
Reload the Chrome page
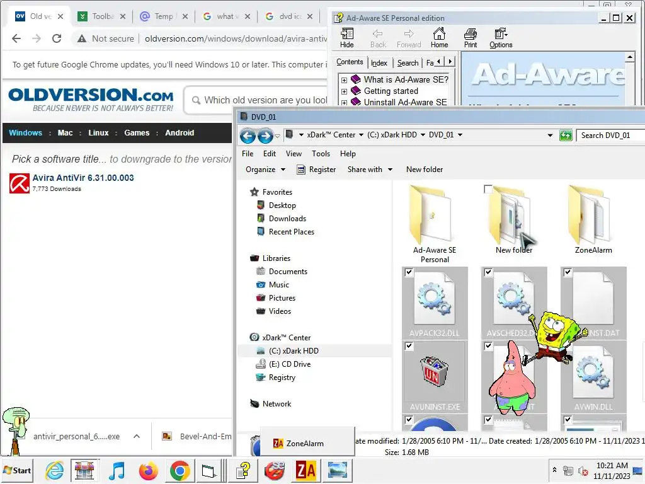pyautogui.click(x=57, y=38)
